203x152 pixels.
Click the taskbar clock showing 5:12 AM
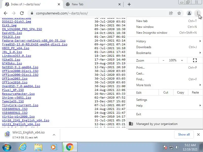click(190, 147)
